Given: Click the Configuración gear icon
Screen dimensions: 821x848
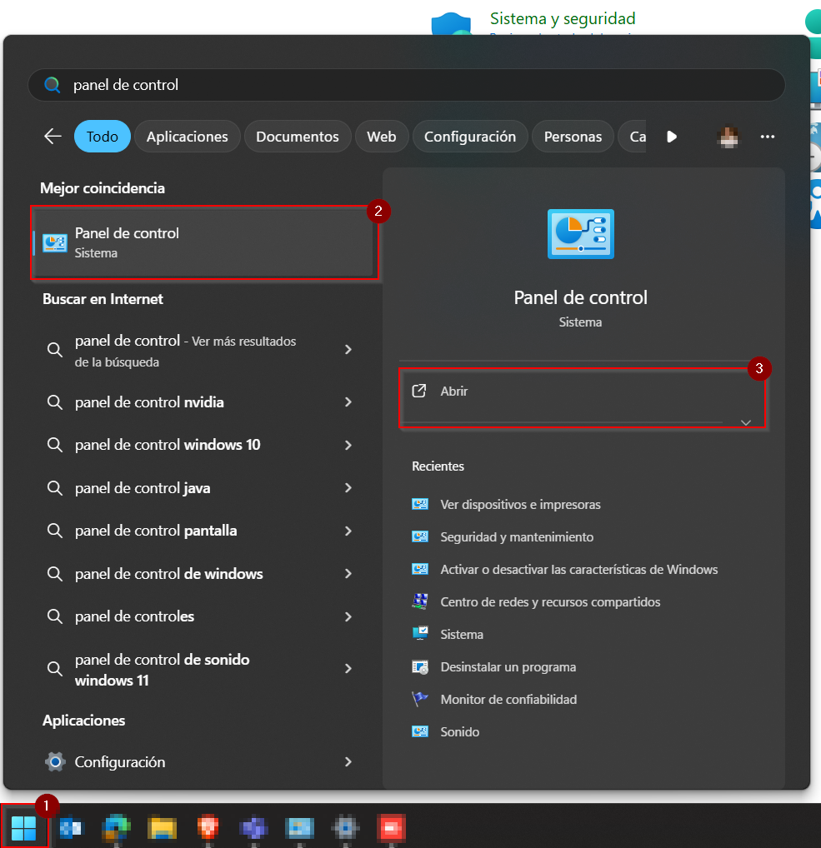Looking at the screenshot, I should pyautogui.click(x=55, y=761).
